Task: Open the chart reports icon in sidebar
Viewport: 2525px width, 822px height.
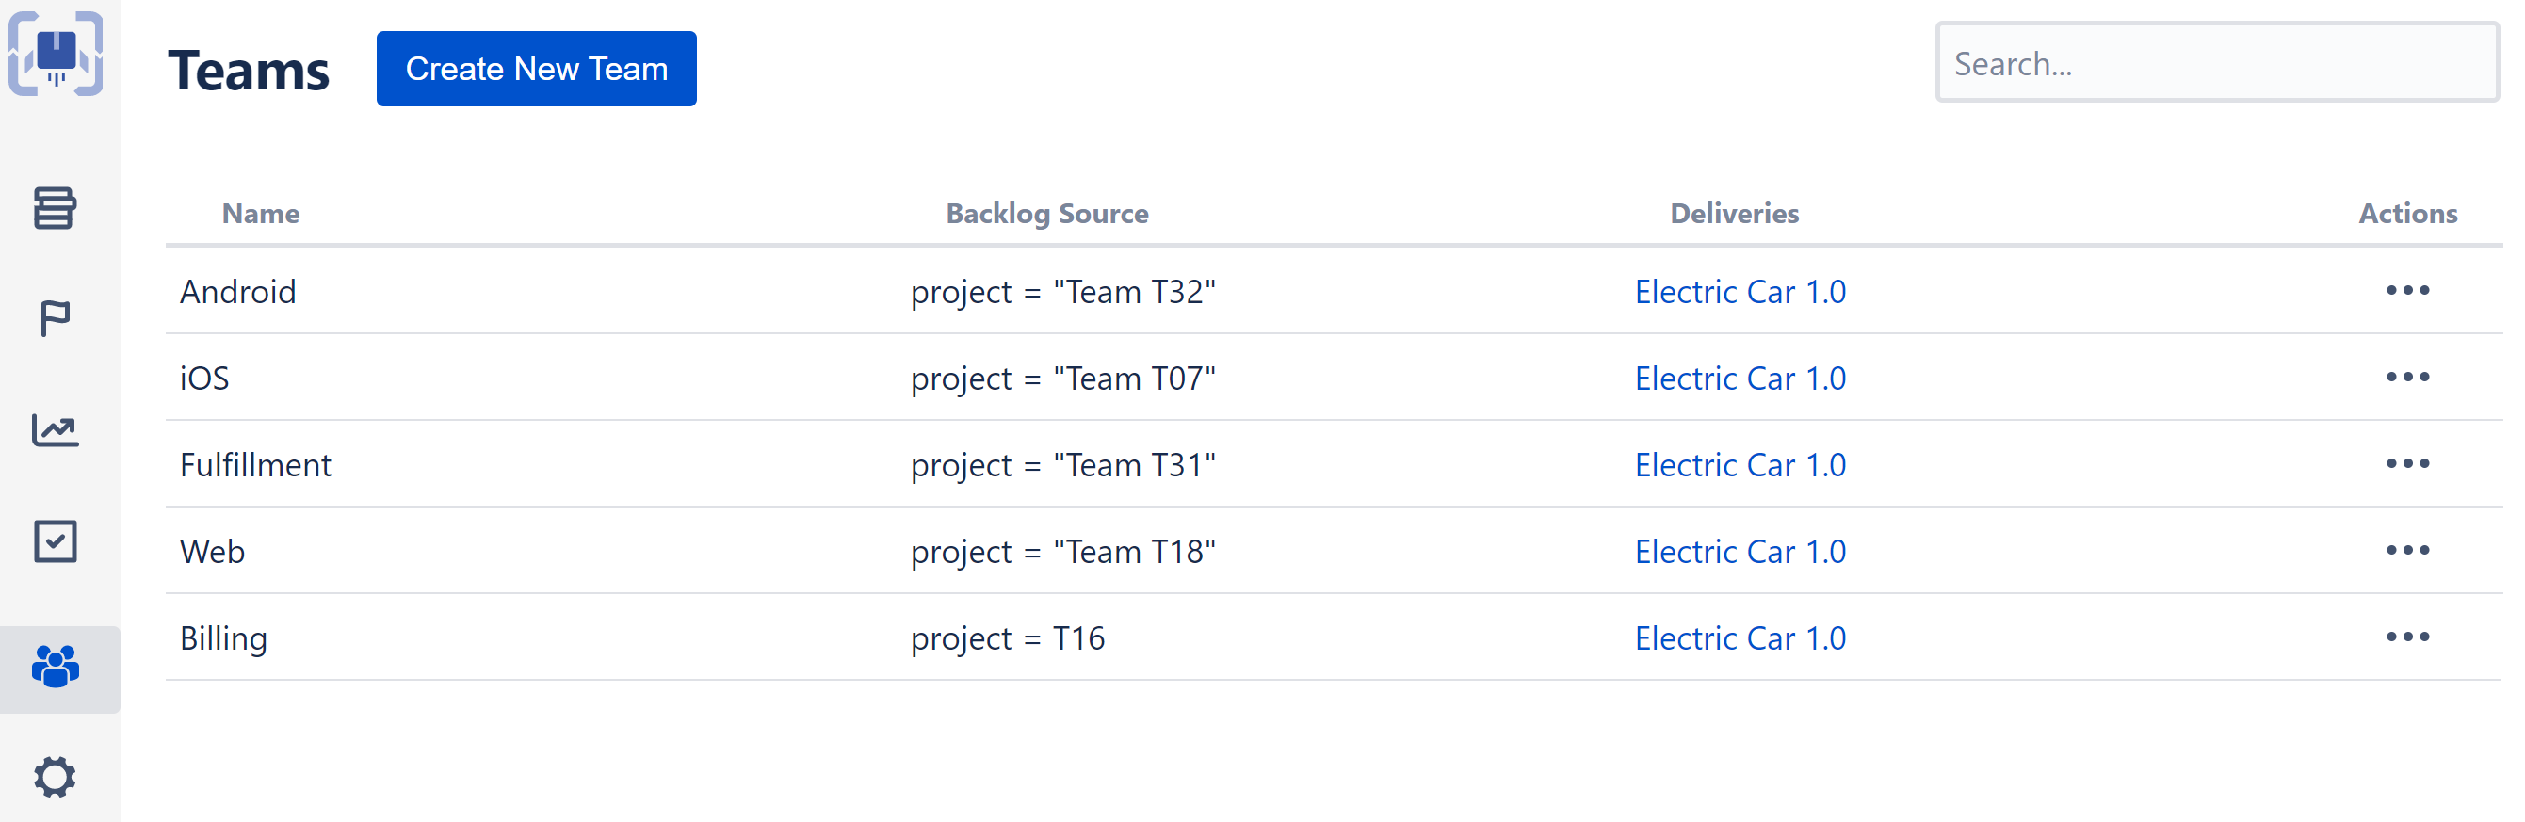Action: (x=56, y=430)
